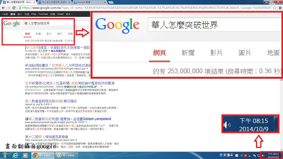Click the green NVIDIA system tray icon

(241, 155)
